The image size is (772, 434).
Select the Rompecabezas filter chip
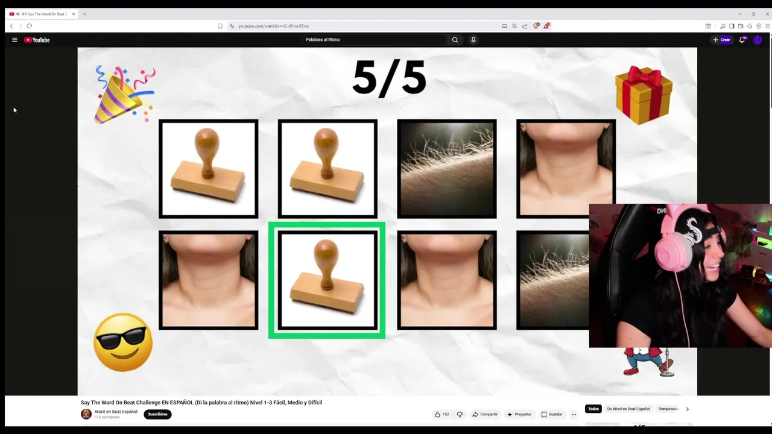point(668,409)
